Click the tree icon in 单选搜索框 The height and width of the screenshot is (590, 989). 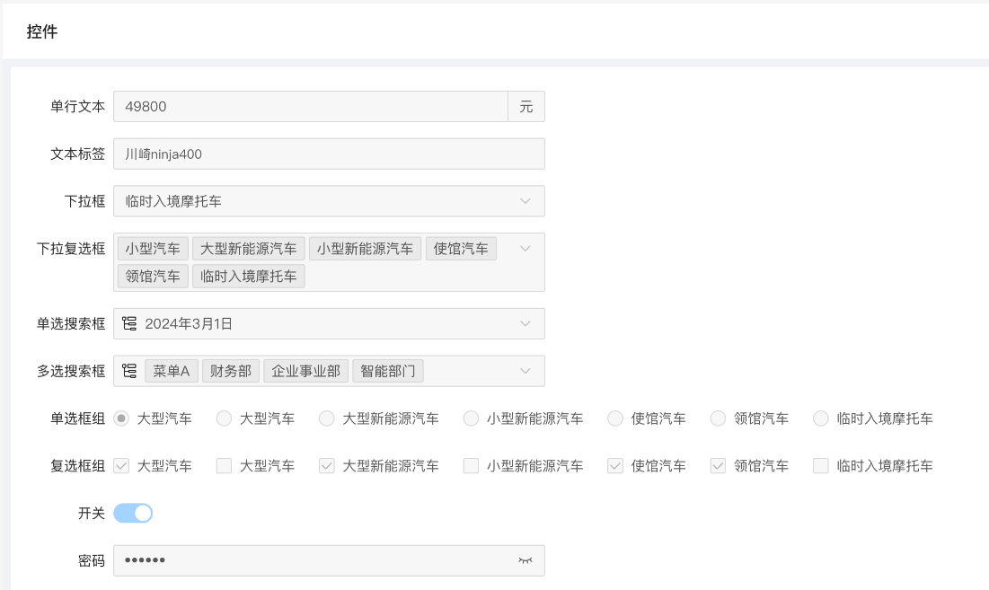pyautogui.click(x=129, y=324)
